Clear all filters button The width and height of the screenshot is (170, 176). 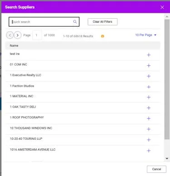tap(102, 22)
